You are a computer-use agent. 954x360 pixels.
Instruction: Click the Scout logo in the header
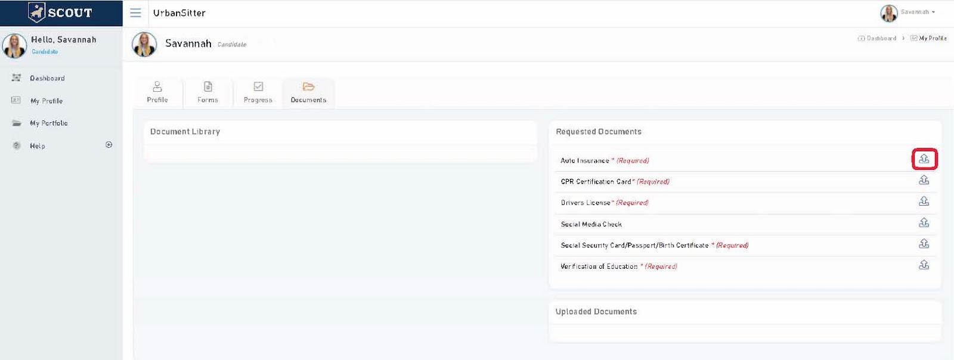coord(61,13)
